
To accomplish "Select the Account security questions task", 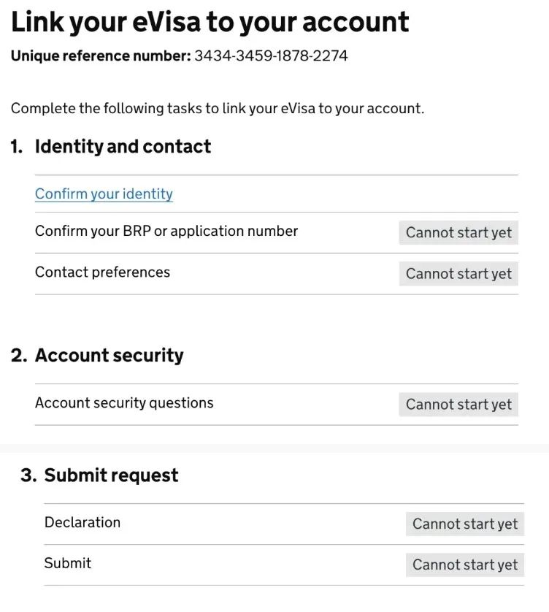I will click(x=124, y=403).
